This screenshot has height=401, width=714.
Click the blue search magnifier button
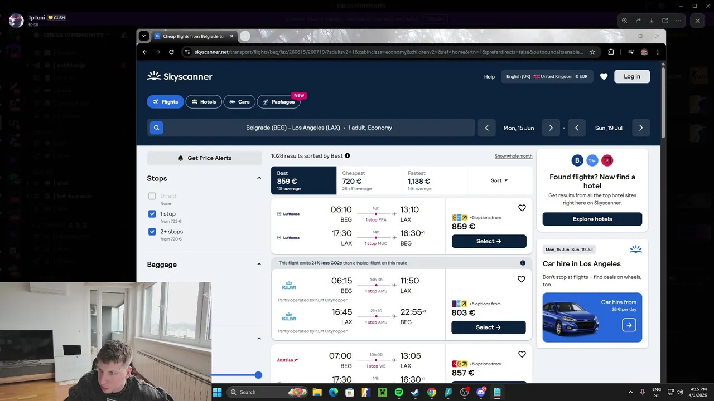156,128
